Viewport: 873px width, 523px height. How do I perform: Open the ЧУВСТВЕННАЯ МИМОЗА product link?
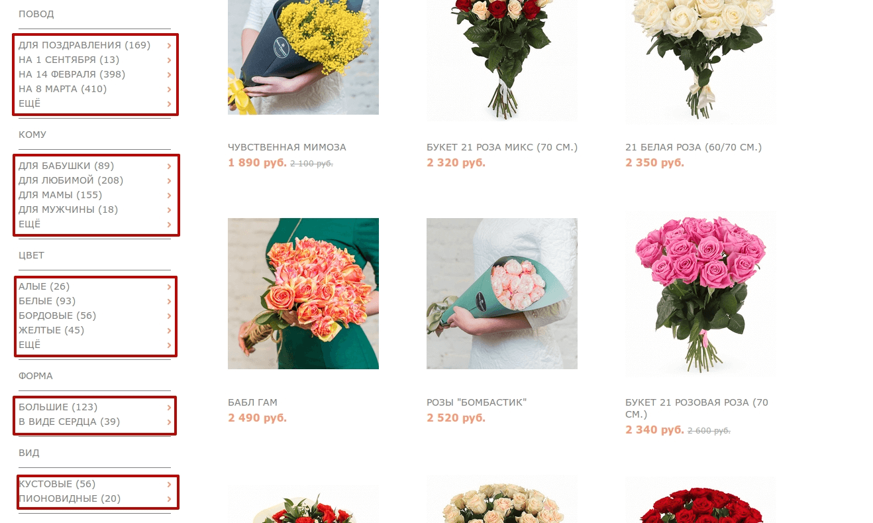(287, 147)
